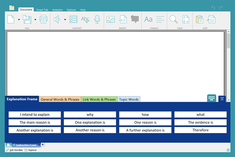Insert text from file icon

click(123, 19)
